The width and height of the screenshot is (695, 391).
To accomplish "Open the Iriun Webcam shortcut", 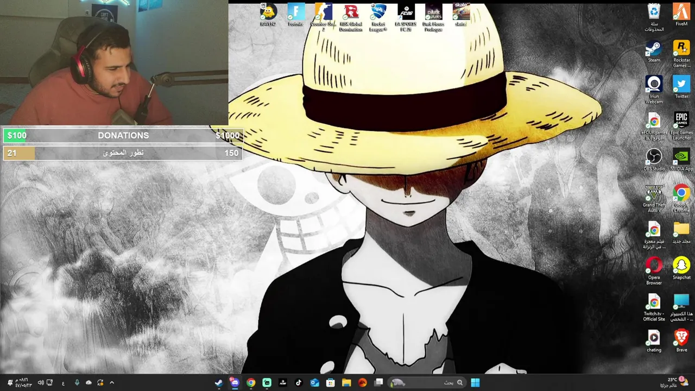I will (x=654, y=90).
